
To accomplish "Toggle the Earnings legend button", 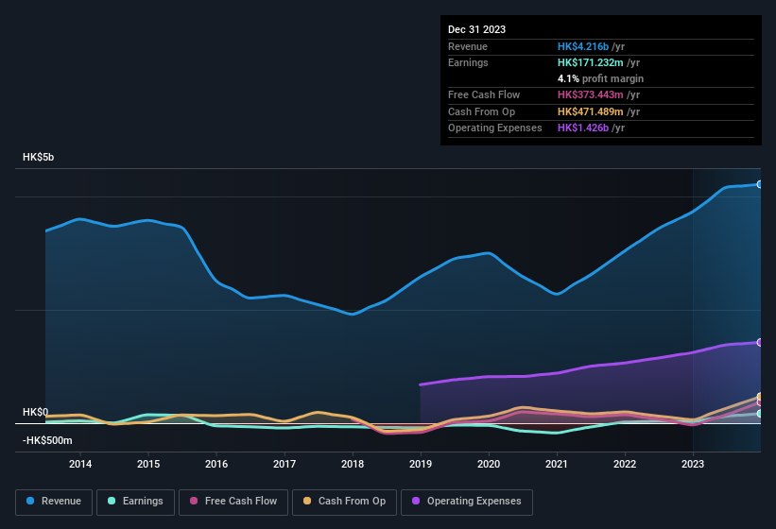I will (x=135, y=502).
